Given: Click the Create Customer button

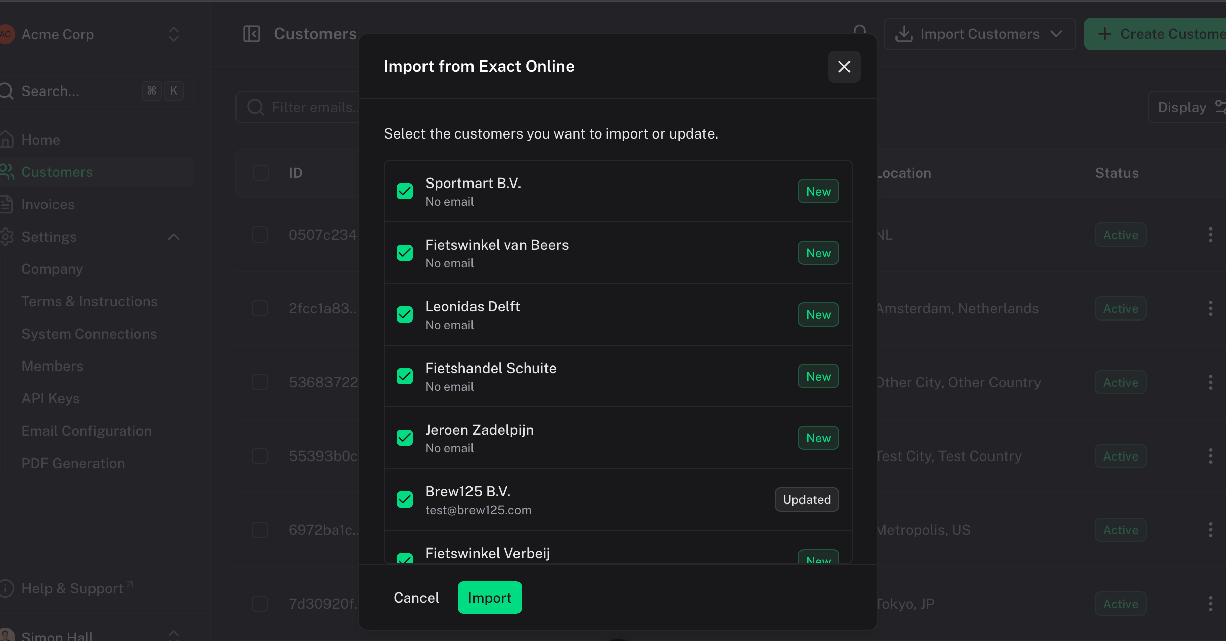Looking at the screenshot, I should coord(1156,34).
